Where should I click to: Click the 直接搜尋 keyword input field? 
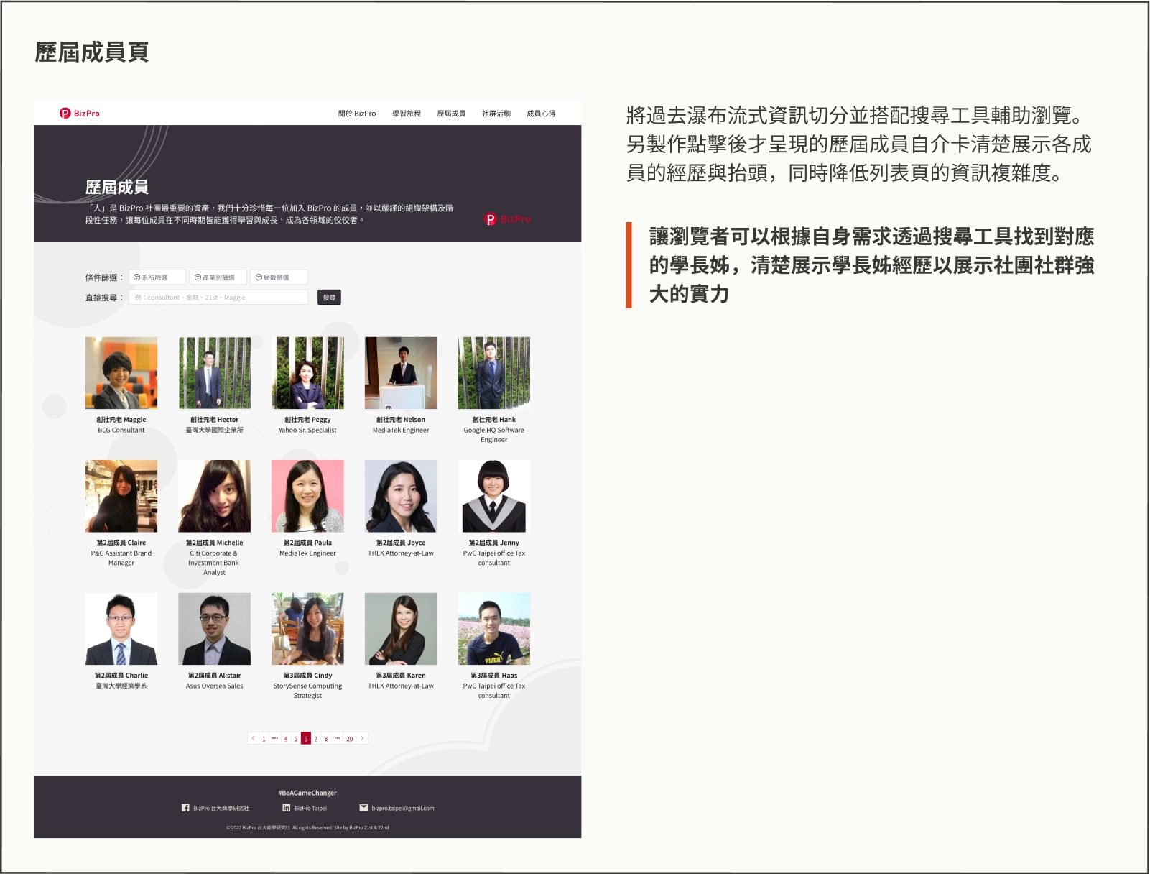(218, 298)
